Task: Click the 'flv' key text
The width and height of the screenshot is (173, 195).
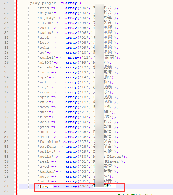Action: click(43, 117)
